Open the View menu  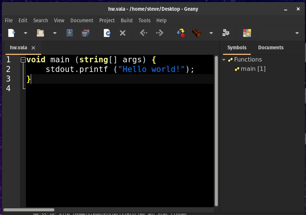tap(59, 20)
